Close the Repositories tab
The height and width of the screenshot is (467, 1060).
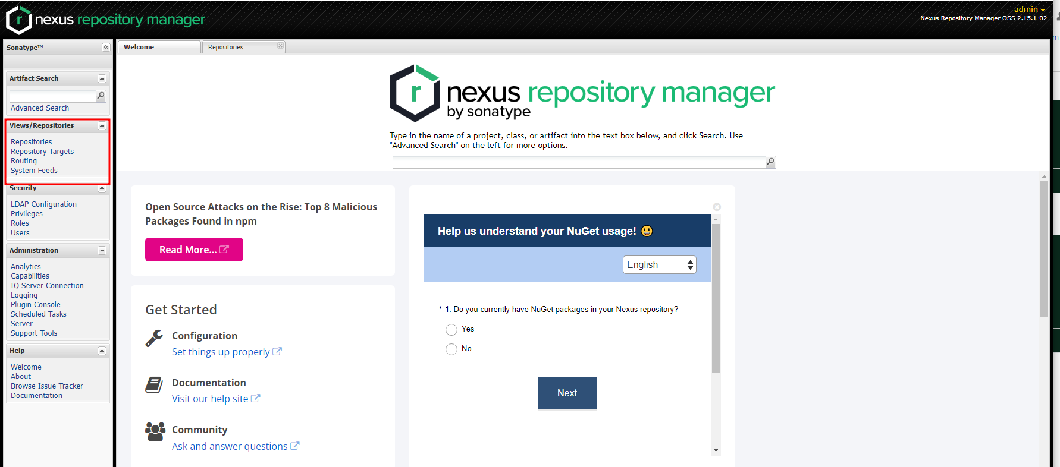[280, 46]
